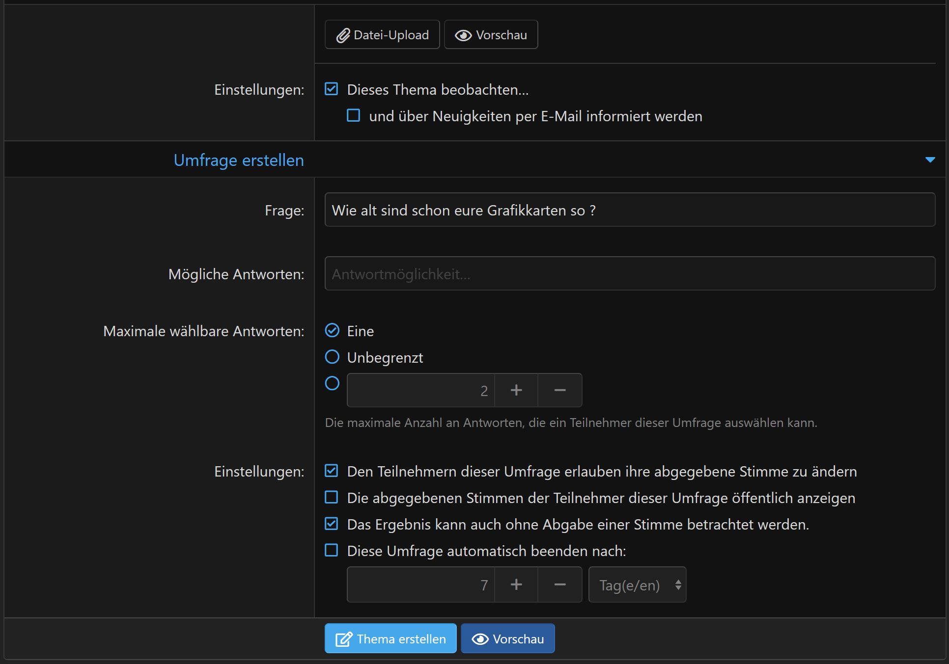This screenshot has height=664, width=949.
Task: Click the top Vorschau eye button
Action: (x=491, y=35)
